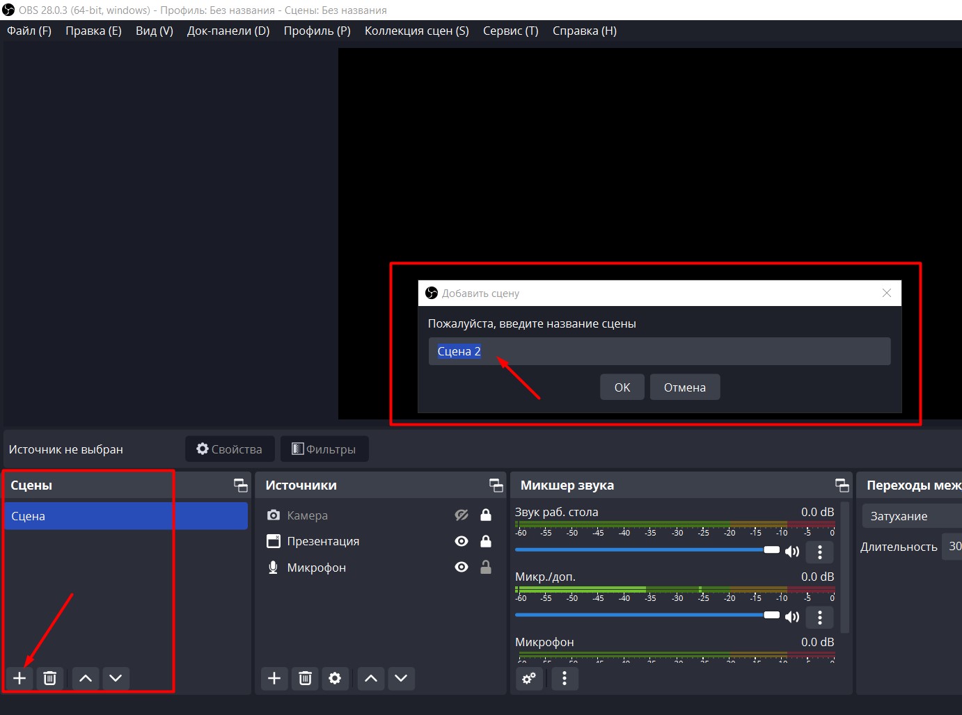Image resolution: width=962 pixels, height=715 pixels.
Task: Lock the Микрофон source
Action: point(486,568)
